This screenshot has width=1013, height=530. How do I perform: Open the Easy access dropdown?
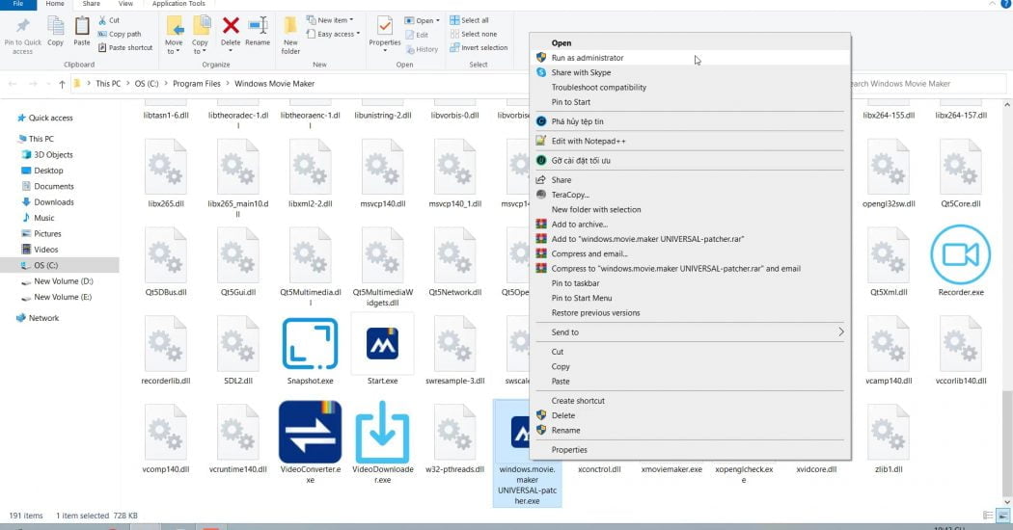tap(334, 35)
